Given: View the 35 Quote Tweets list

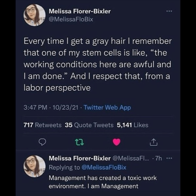Looking at the screenshot, I should click(x=89, y=125).
